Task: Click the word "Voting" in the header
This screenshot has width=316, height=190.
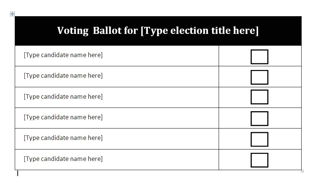Action: click(x=73, y=31)
